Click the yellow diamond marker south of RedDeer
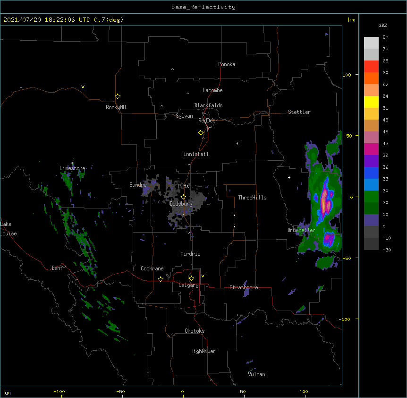Viewport: 407px width, 398px height. [x=201, y=133]
